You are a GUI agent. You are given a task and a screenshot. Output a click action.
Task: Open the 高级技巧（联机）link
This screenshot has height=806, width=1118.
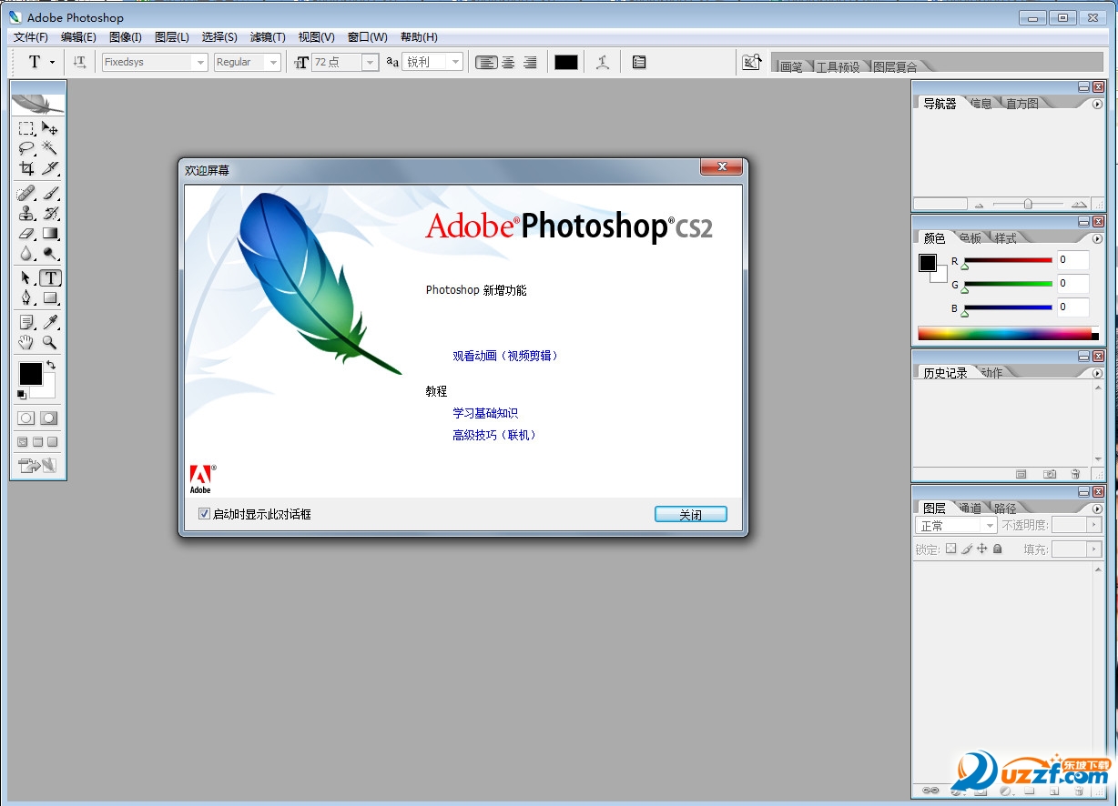point(495,435)
